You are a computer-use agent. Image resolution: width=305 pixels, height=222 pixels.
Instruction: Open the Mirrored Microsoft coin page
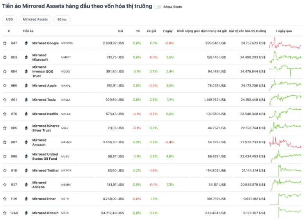40,58
